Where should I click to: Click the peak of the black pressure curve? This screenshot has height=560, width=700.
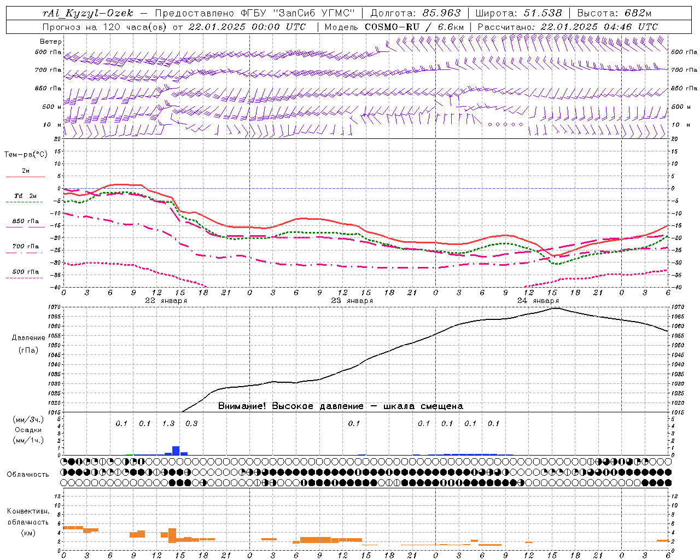click(556, 308)
